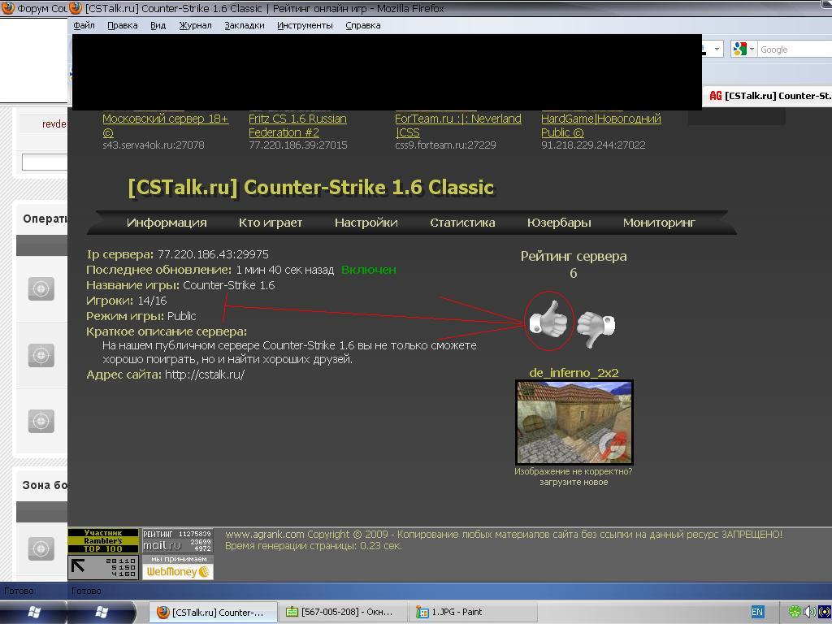Click the volume speaker tray icon
The width and height of the screenshot is (832, 624).
[809, 612]
